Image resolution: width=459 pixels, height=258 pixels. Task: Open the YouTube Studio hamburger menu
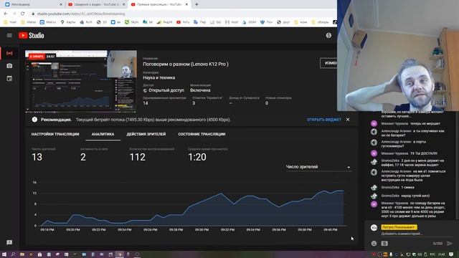[9, 35]
